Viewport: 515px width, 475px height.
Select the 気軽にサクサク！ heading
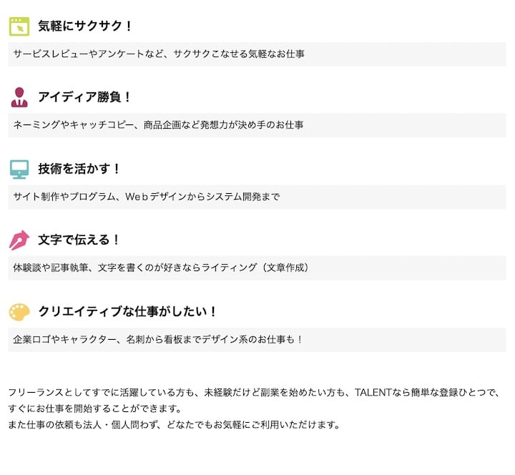[86, 26]
